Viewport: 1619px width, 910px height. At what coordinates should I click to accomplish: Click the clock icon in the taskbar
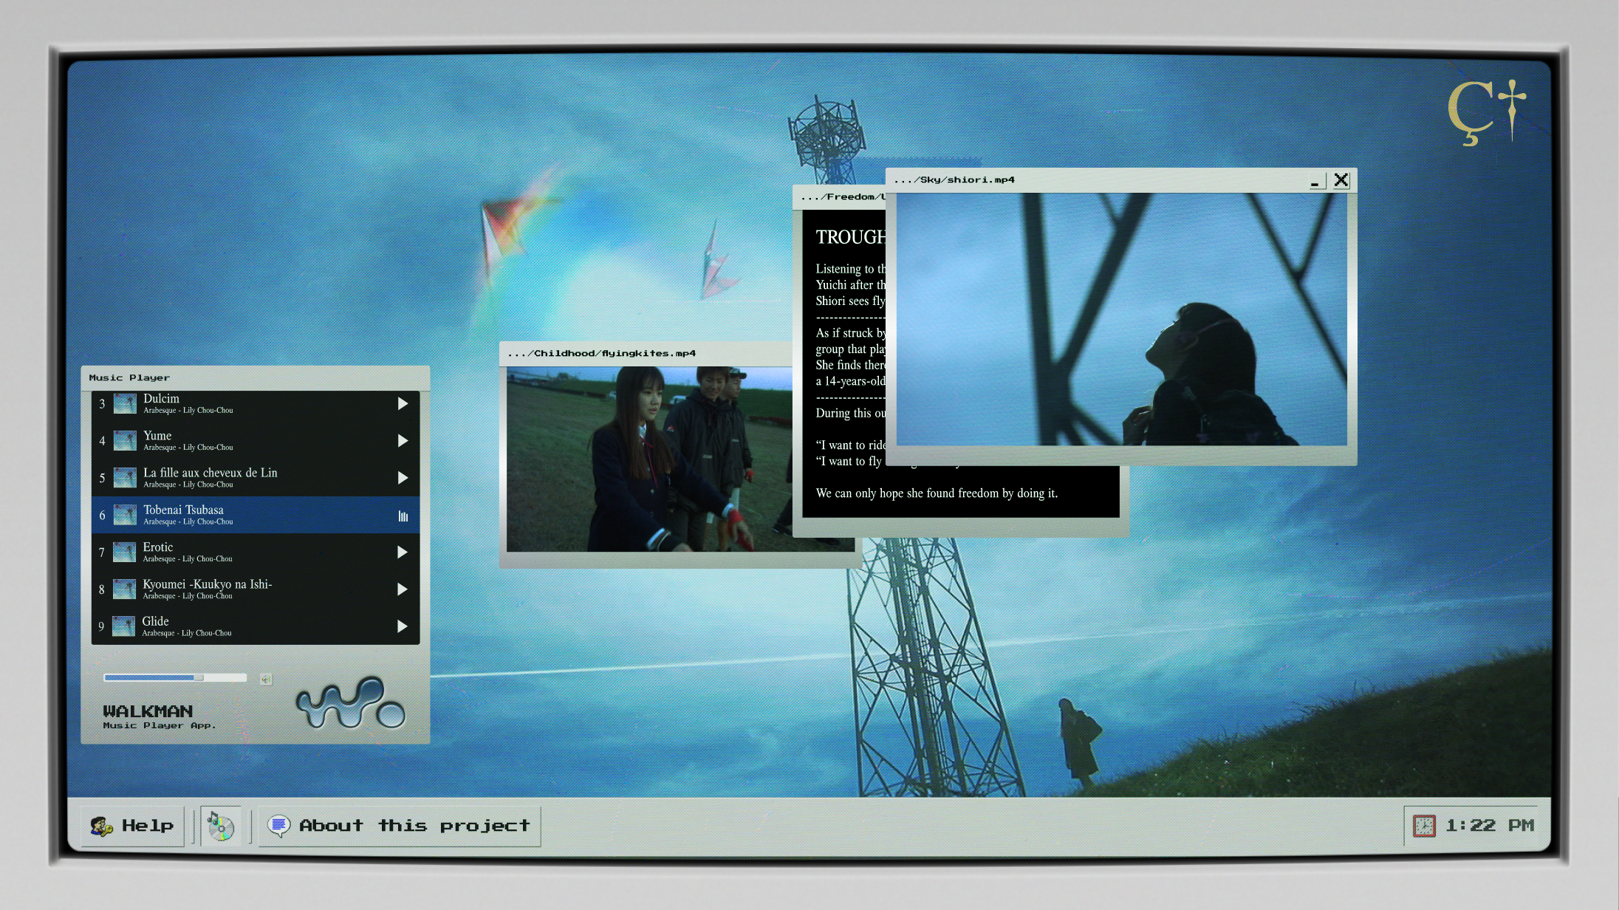coord(1424,826)
